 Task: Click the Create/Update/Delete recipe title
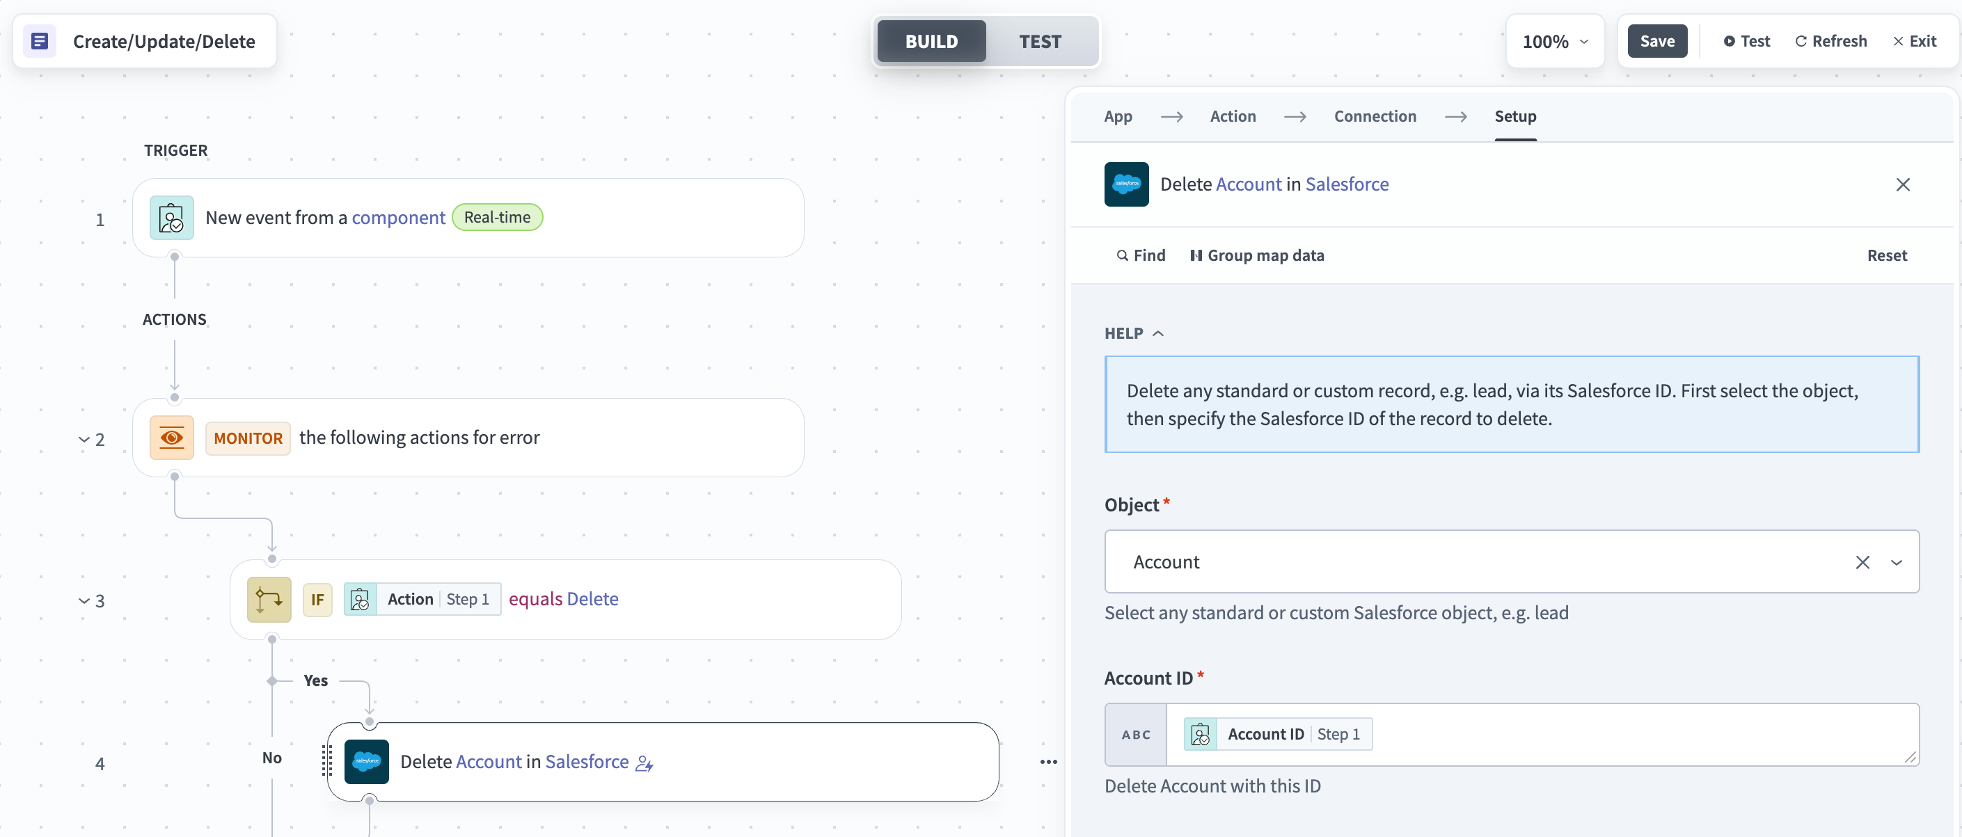(164, 41)
